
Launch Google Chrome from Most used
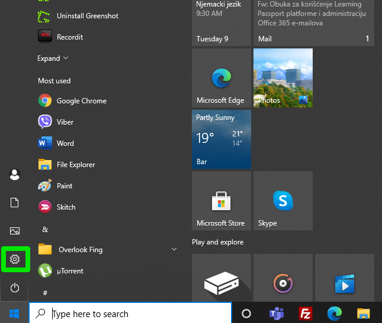coord(72,101)
